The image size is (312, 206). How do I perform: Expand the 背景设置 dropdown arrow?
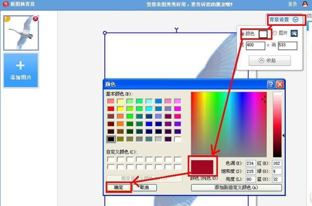pos(295,20)
